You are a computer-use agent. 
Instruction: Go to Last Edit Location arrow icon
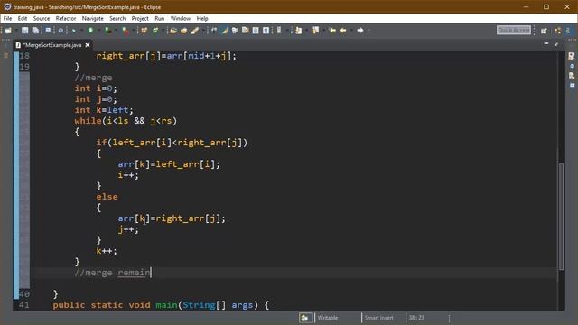[332, 31]
